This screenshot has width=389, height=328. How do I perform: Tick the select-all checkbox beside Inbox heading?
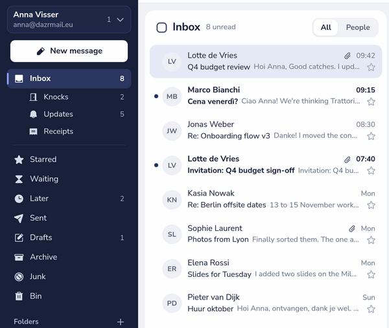tap(161, 27)
